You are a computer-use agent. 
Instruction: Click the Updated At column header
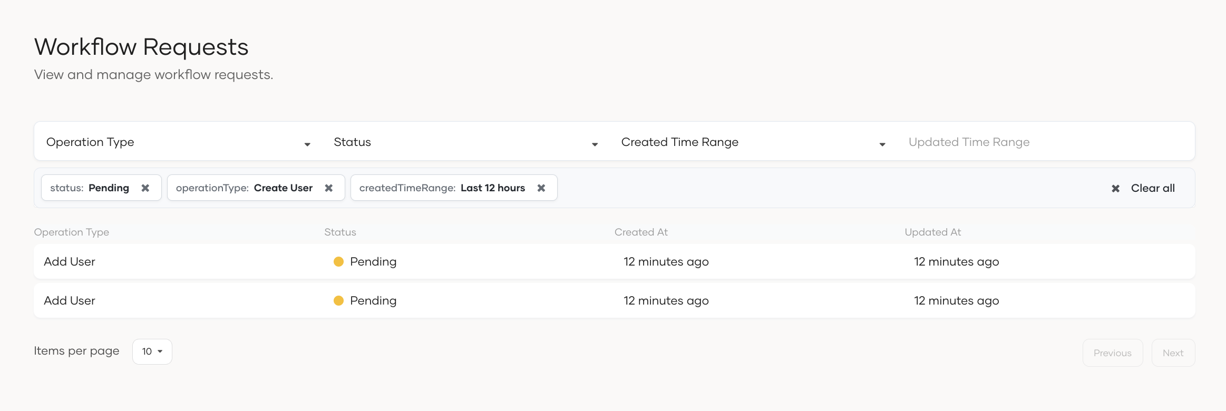tap(933, 232)
